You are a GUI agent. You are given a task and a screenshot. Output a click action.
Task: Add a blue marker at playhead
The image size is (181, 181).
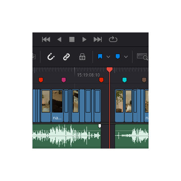pos(118,56)
